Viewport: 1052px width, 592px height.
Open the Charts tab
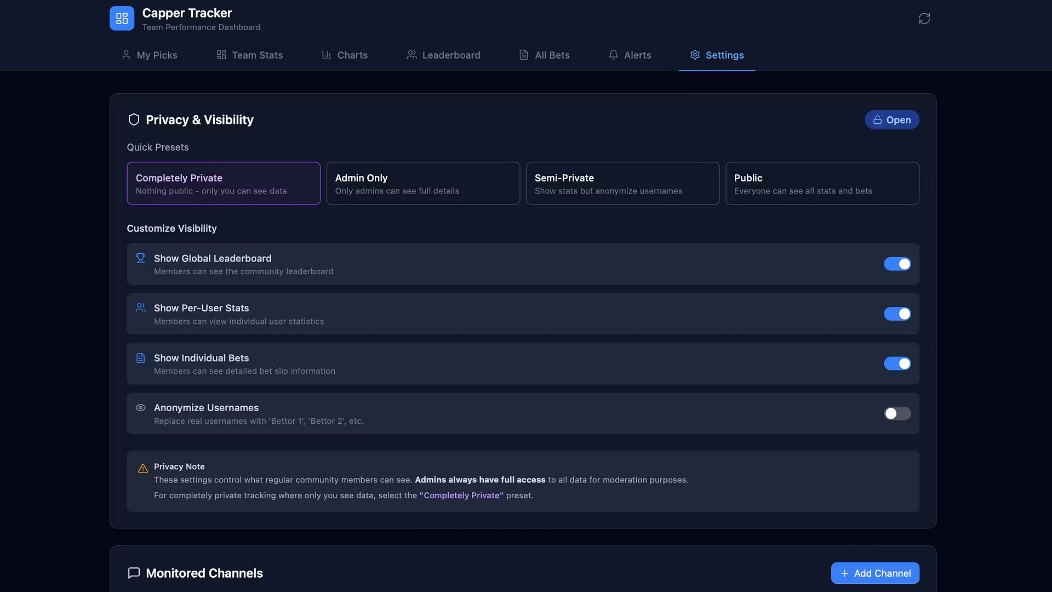[x=345, y=55]
